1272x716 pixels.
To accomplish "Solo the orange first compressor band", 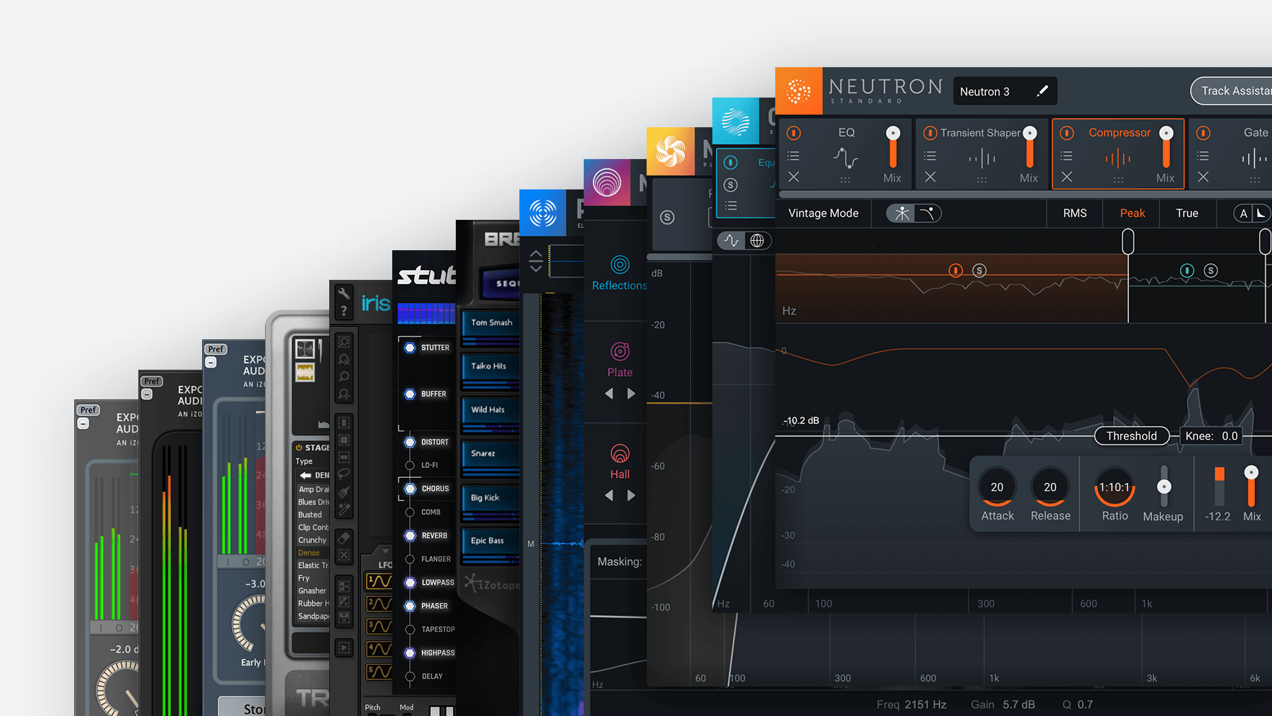I will pyautogui.click(x=979, y=270).
